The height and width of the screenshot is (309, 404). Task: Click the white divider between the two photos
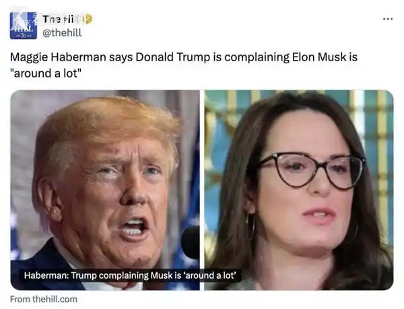(x=202, y=190)
